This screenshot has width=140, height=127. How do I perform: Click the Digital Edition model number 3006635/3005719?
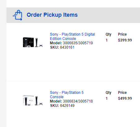pyautogui.click(x=78, y=43)
